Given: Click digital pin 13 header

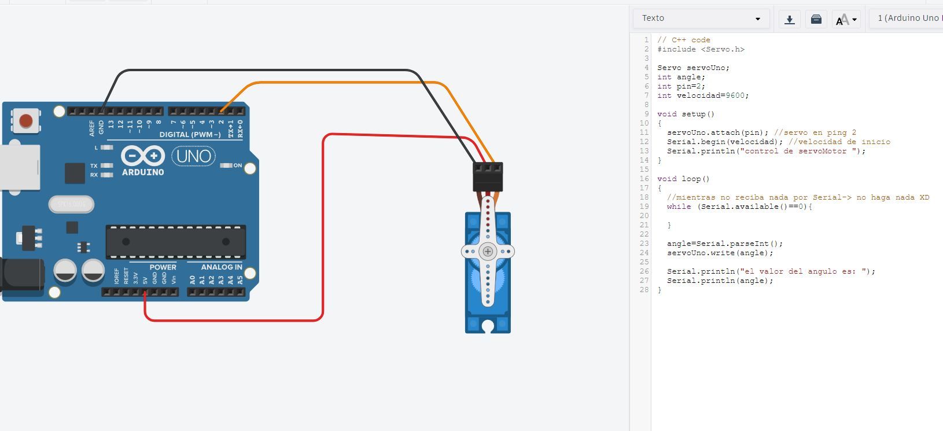Looking at the screenshot, I should tap(111, 111).
